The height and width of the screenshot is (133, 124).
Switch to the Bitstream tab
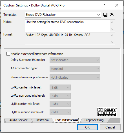point(42,120)
